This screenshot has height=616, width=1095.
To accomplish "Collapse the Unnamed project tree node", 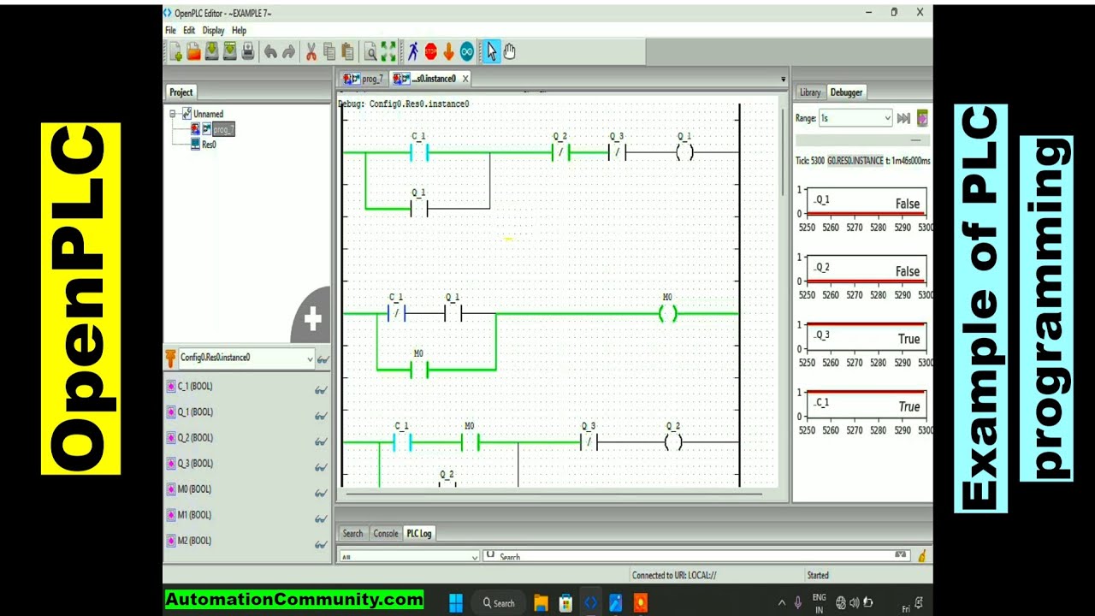I will [173, 114].
